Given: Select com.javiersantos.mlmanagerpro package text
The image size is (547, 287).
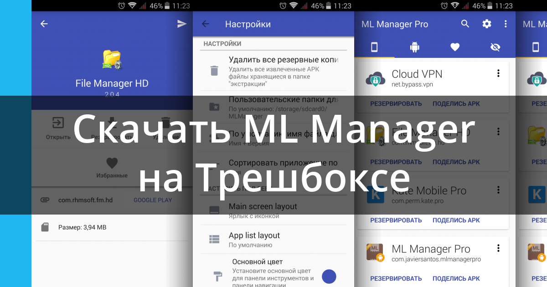Looking at the screenshot, I should click(x=436, y=259).
